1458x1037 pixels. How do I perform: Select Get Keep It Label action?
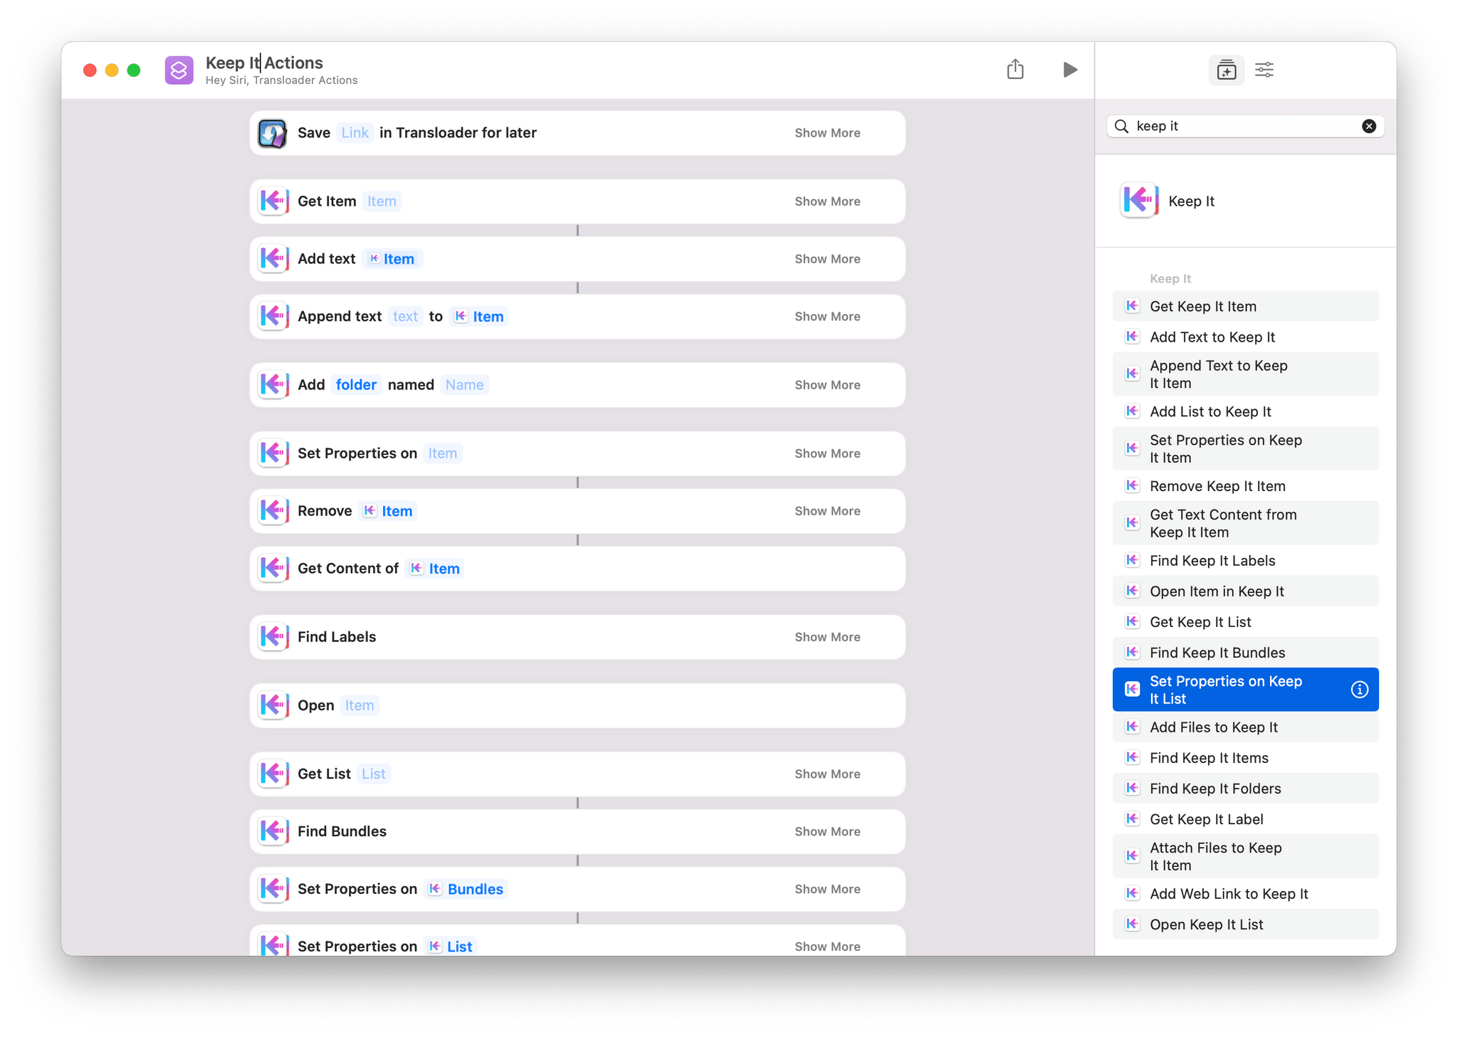[1245, 819]
